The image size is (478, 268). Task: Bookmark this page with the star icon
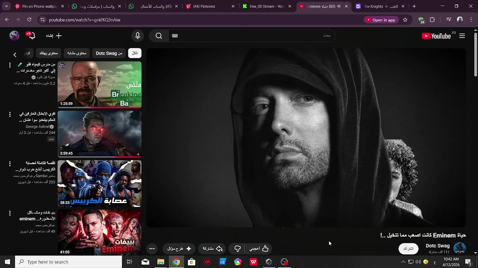(x=405, y=20)
